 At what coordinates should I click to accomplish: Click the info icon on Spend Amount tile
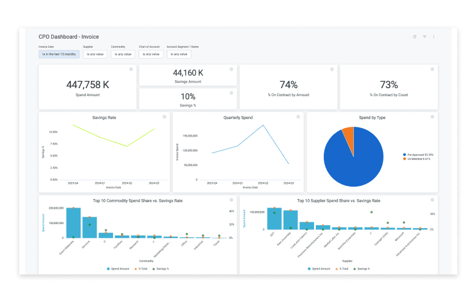pyautogui.click(x=131, y=69)
